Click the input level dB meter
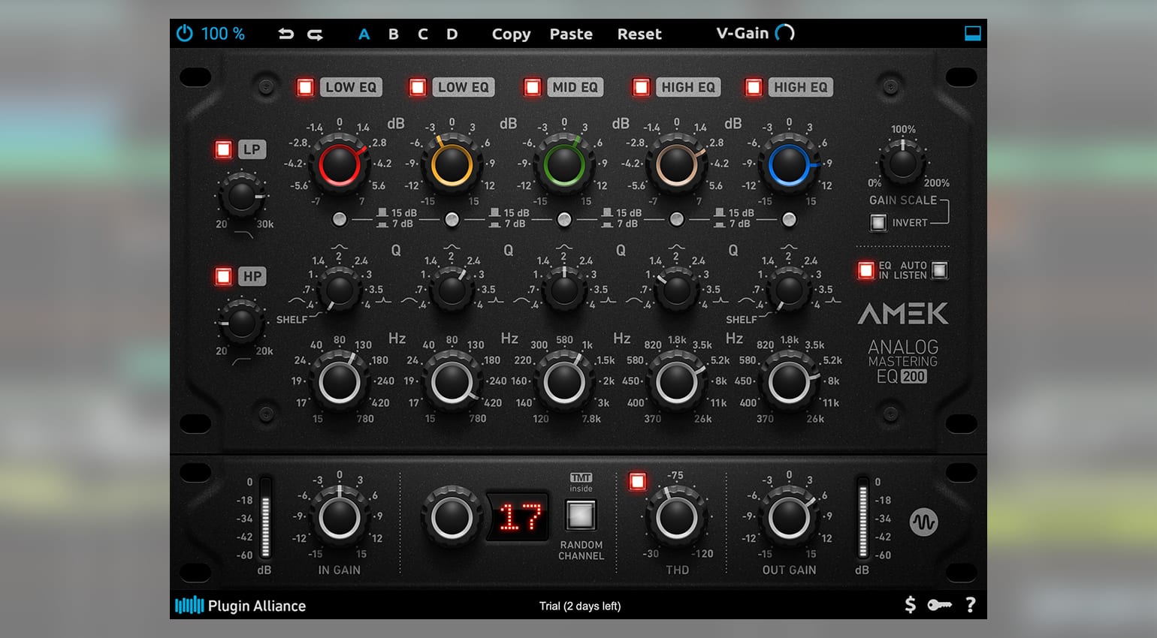This screenshot has width=1157, height=638. click(264, 518)
